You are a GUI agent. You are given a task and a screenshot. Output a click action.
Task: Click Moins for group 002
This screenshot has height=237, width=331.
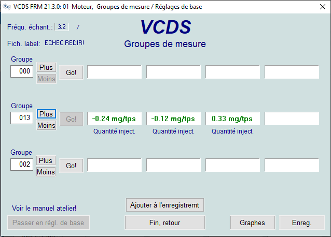[46, 172]
